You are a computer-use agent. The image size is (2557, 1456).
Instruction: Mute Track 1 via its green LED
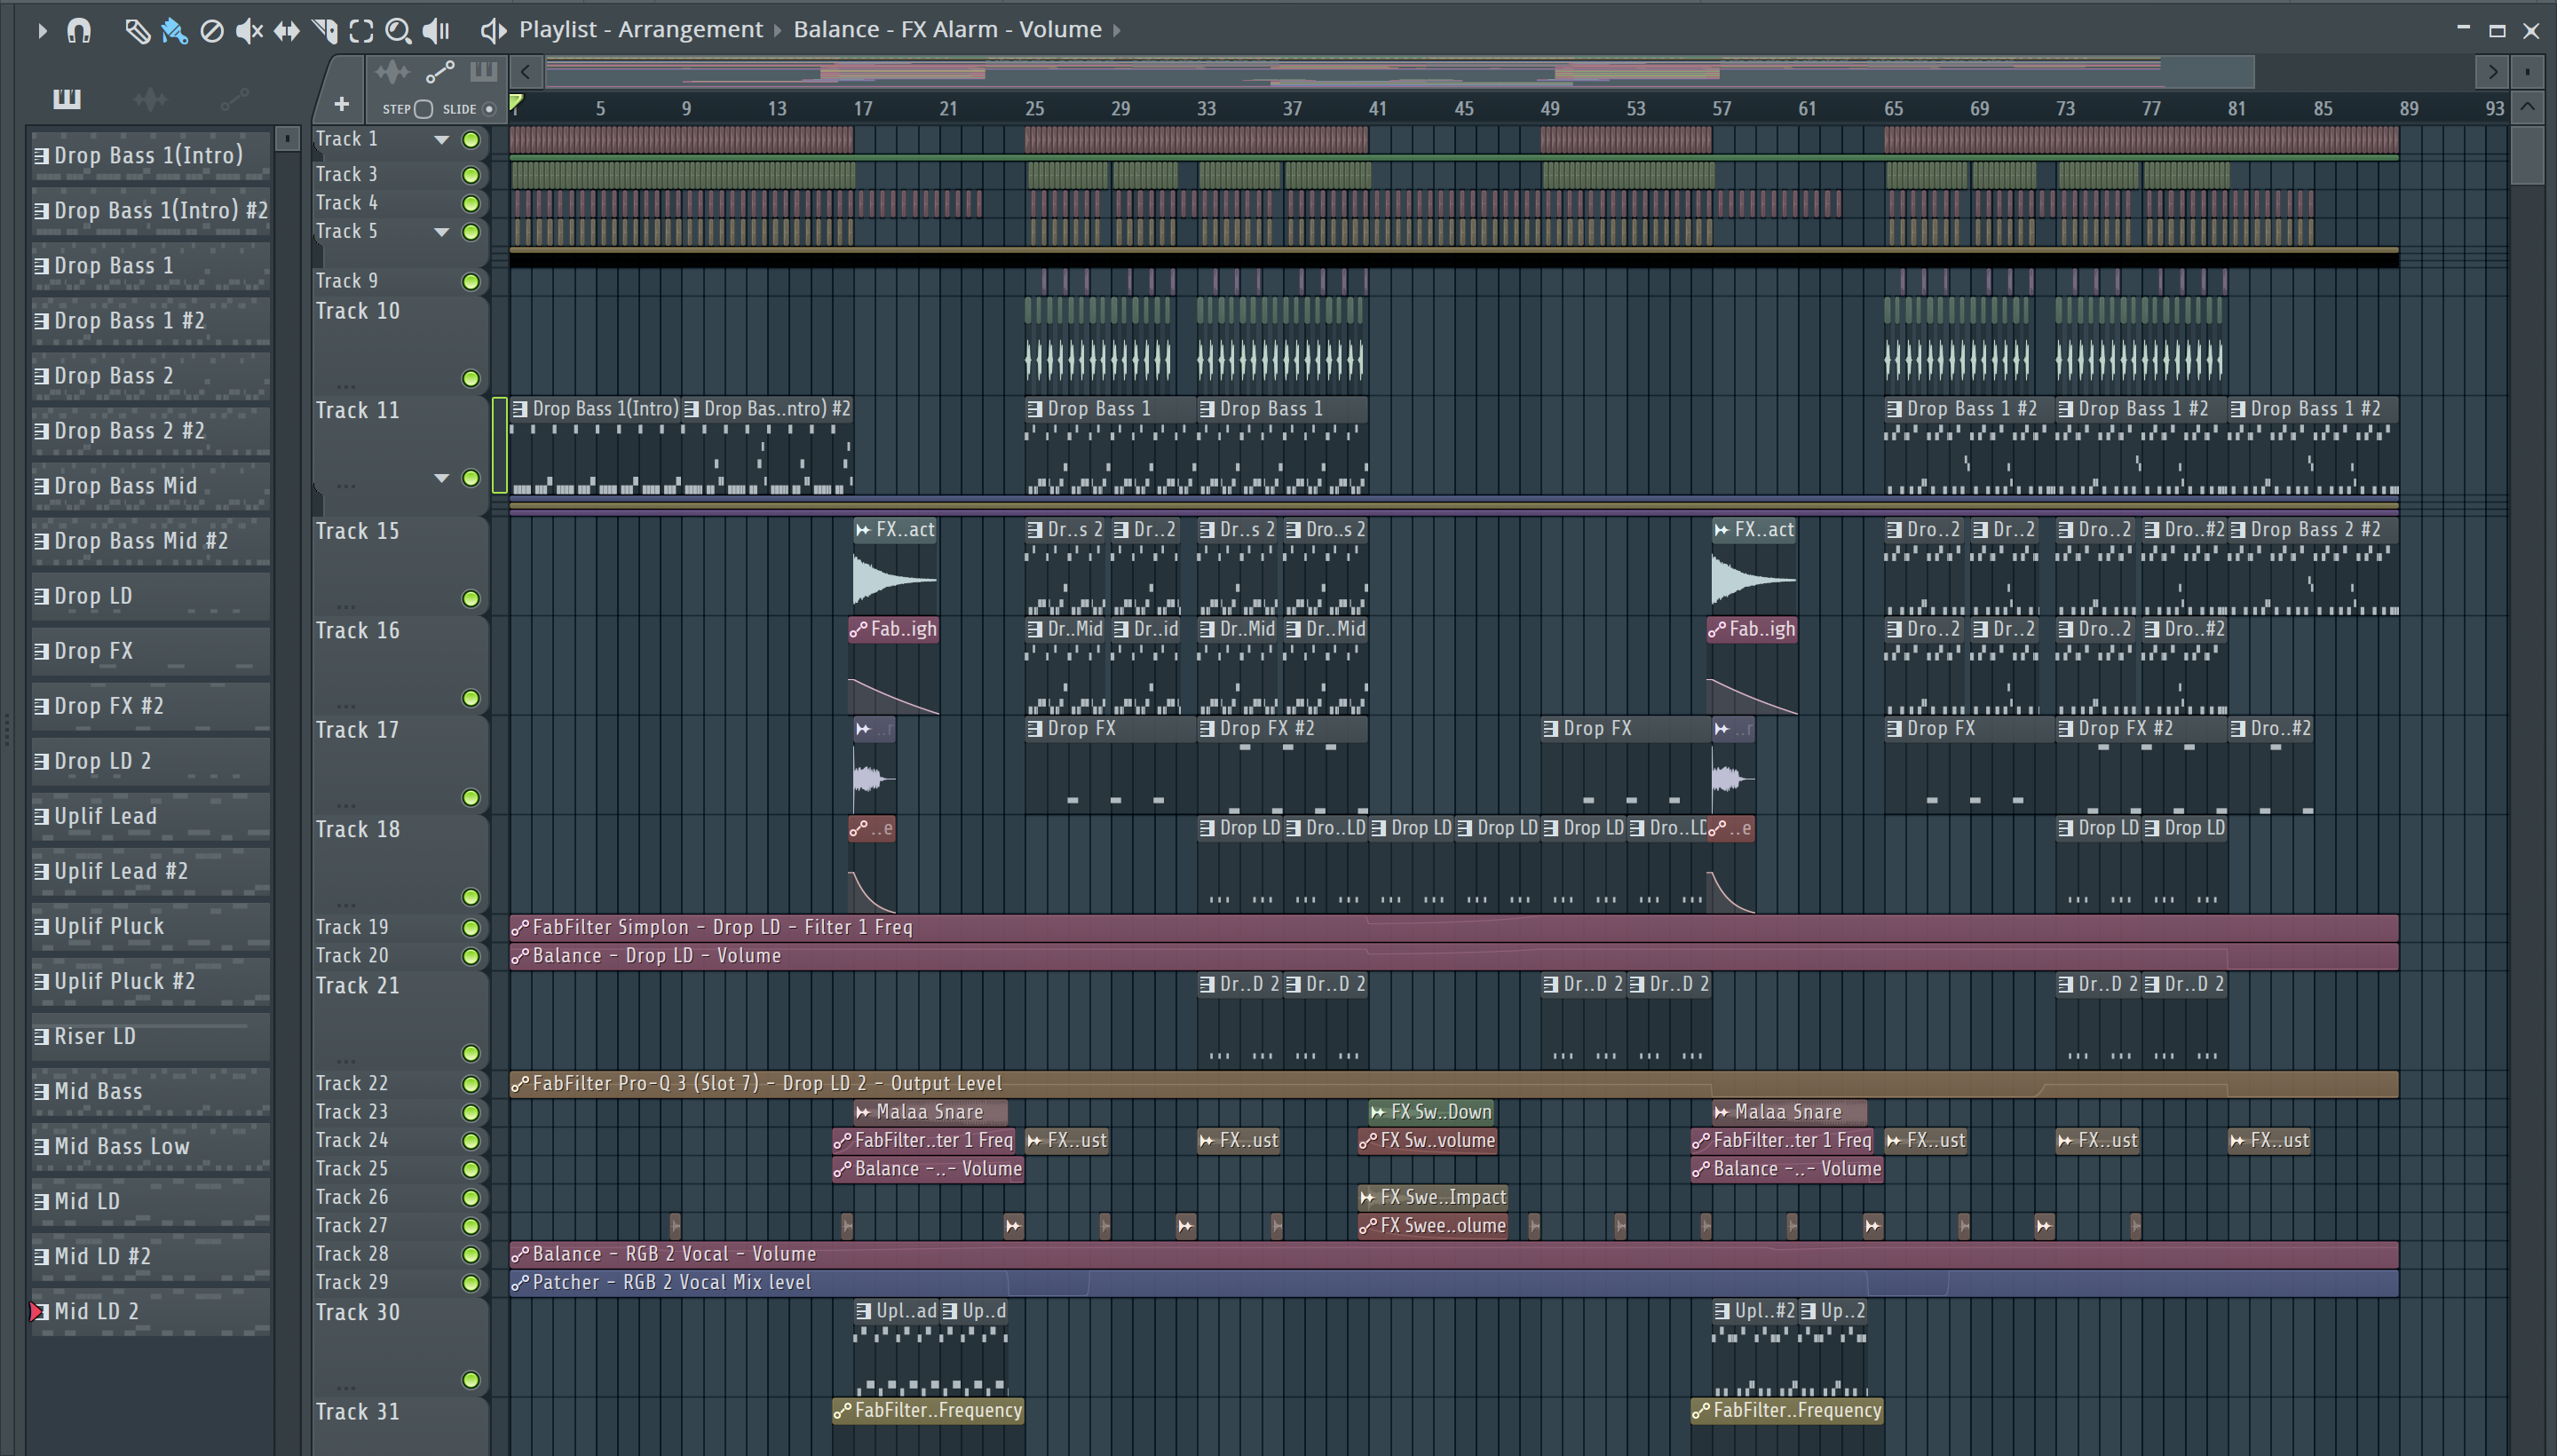(470, 140)
